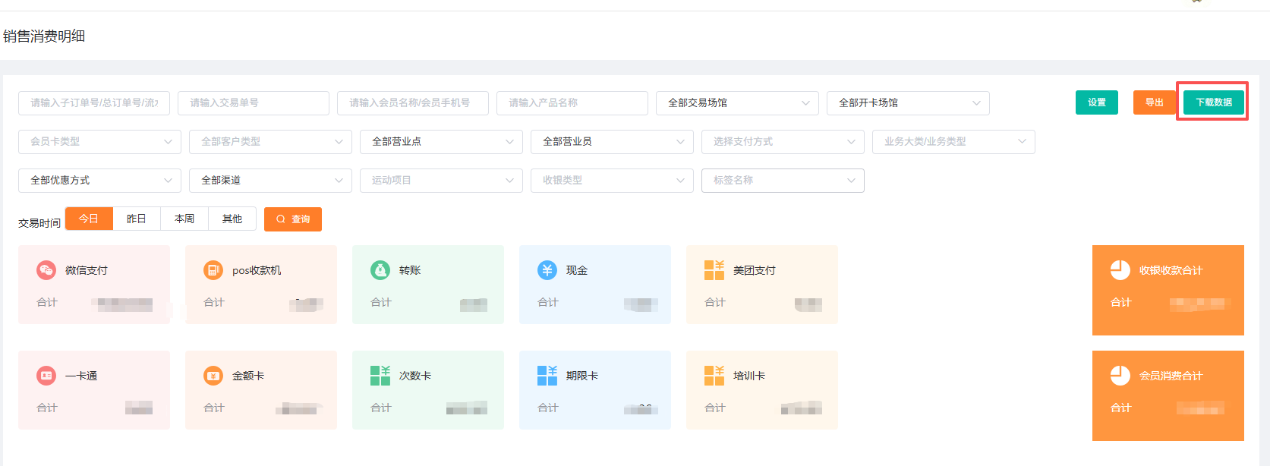Image resolution: width=1270 pixels, height=466 pixels.
Task: Select the 今日 time filter
Action: point(89,219)
